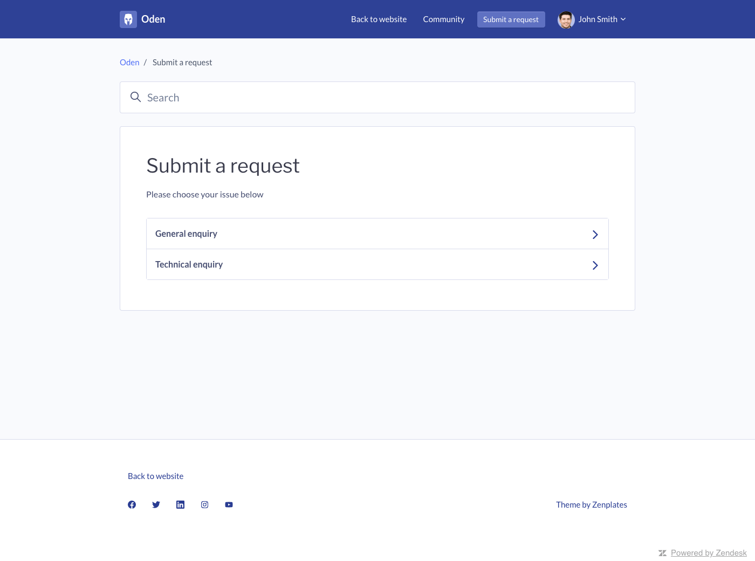
Task: Open the Twitter social icon
Action: coord(156,505)
